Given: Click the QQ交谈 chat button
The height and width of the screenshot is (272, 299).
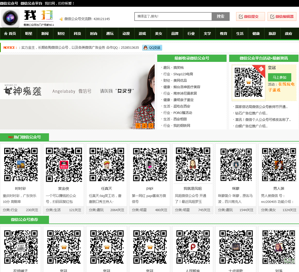Looking at the screenshot, I should (152, 48).
